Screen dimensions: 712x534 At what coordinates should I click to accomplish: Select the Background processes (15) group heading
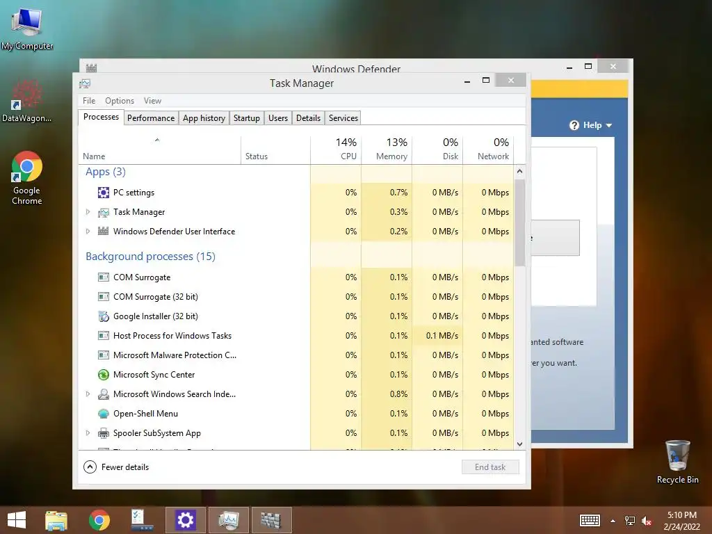tap(150, 257)
